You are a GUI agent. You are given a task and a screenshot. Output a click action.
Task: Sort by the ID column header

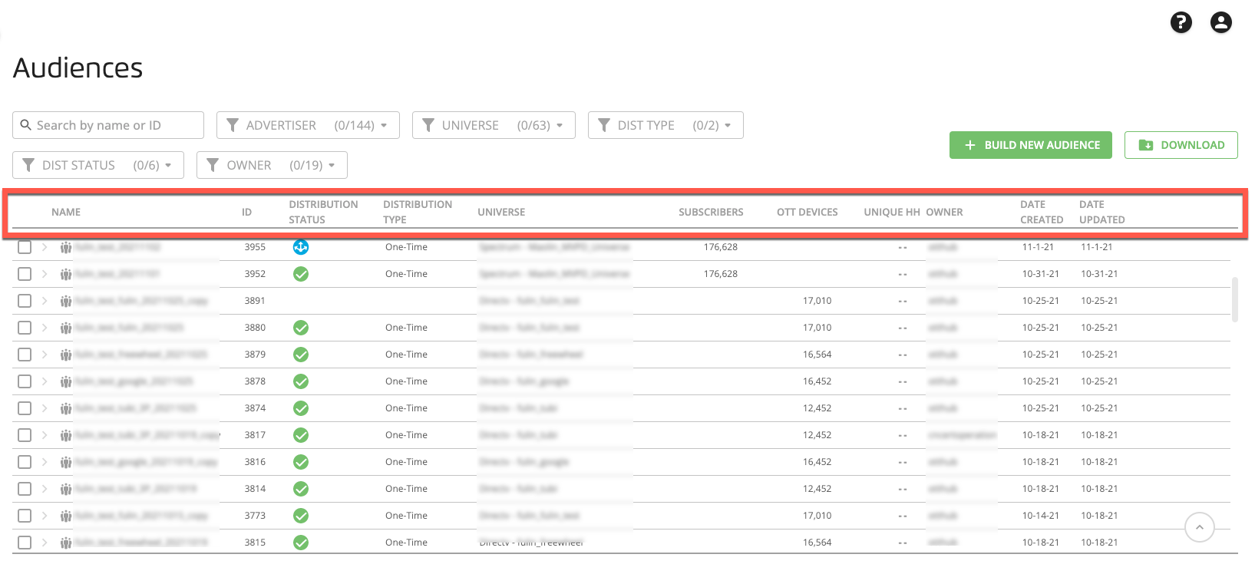coord(246,212)
